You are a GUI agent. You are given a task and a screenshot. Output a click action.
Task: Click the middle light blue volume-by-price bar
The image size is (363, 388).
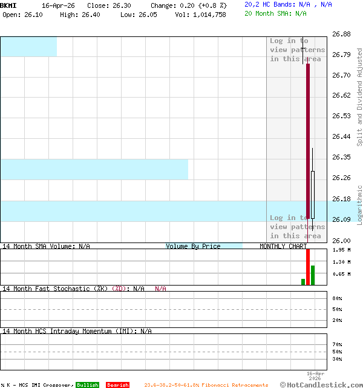(x=94, y=169)
